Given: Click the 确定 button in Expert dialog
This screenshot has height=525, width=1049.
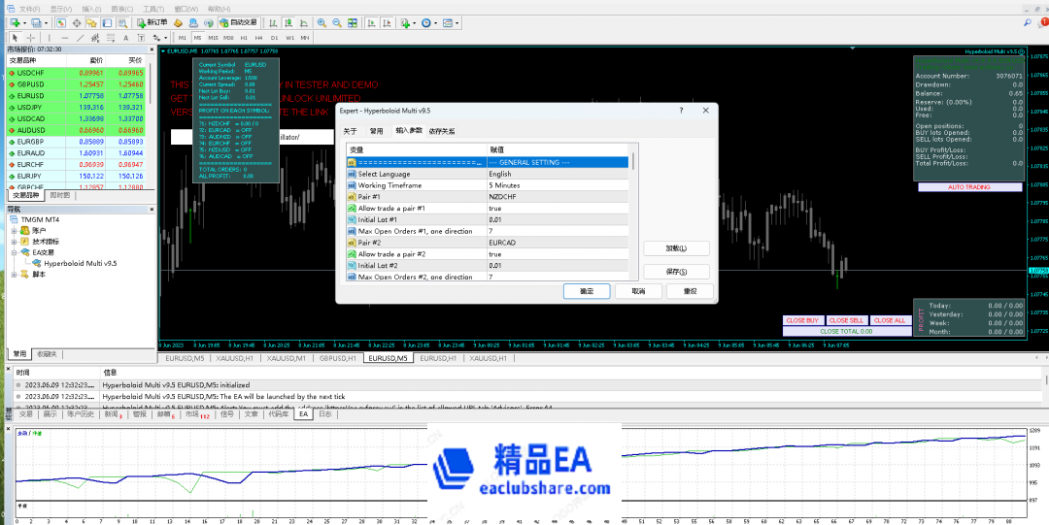Looking at the screenshot, I should (587, 291).
